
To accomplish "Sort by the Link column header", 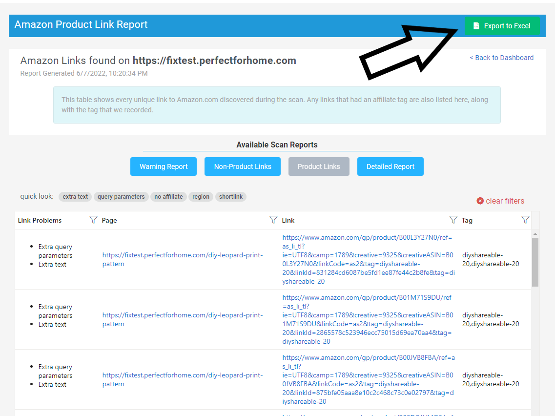I will 288,220.
